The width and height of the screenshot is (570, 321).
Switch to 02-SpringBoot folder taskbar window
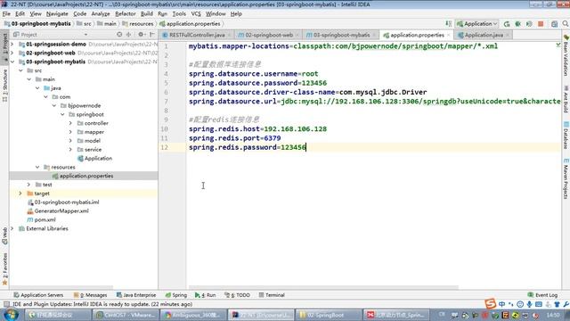329,315
